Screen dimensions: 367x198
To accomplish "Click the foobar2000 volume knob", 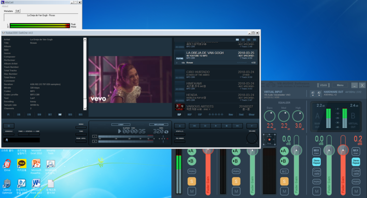I will (252, 138).
